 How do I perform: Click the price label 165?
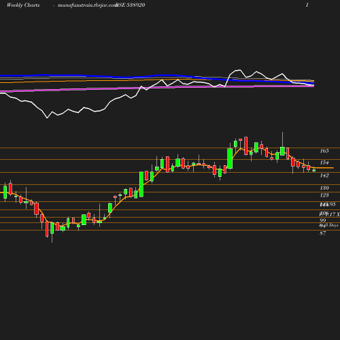324,151
